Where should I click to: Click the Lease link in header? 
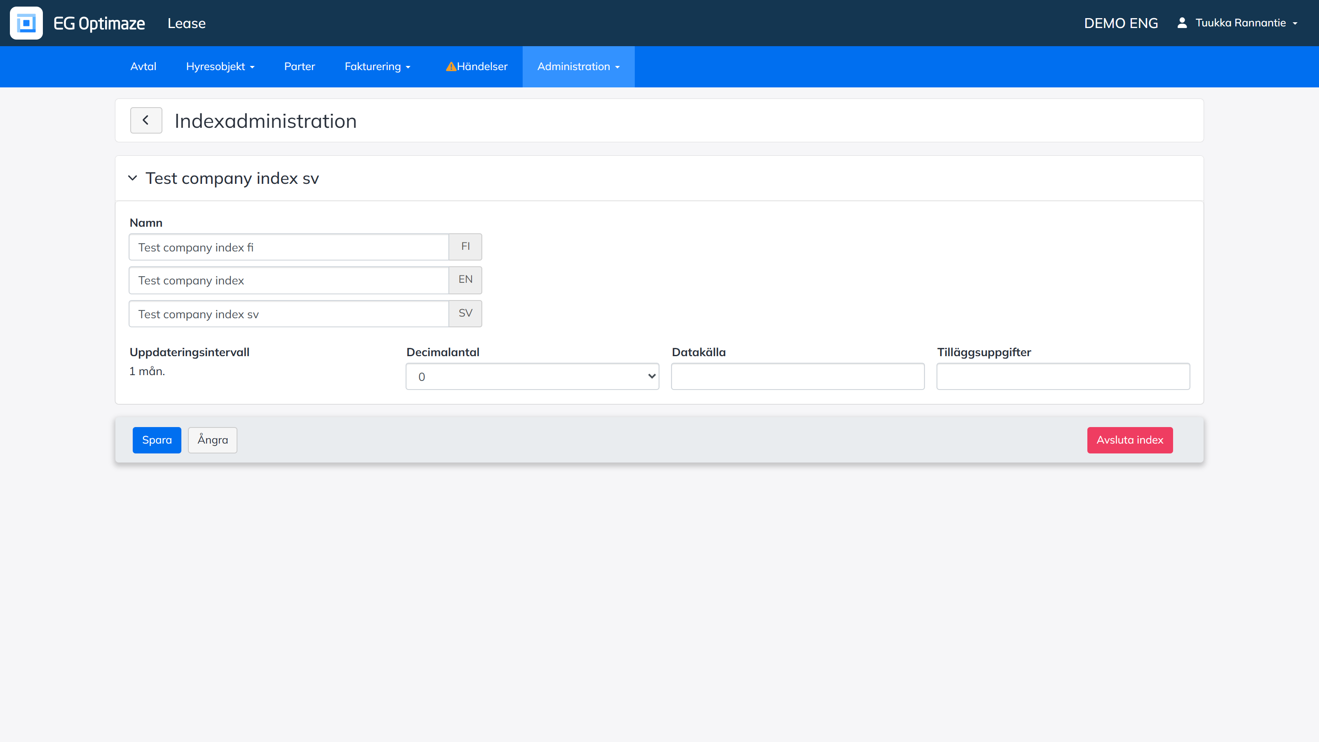pos(186,23)
